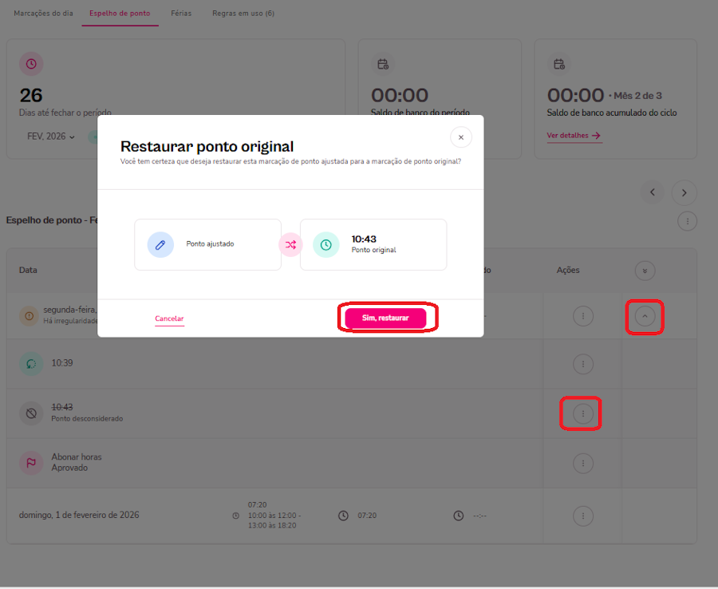Expand all rows with double chevron
Screen dimensions: 718x589
click(645, 271)
